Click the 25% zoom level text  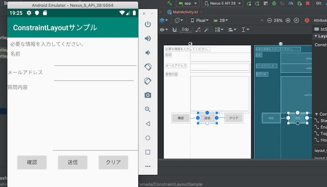pyautogui.click(x=278, y=20)
